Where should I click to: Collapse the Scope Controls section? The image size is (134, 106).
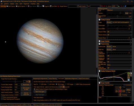(100, 83)
